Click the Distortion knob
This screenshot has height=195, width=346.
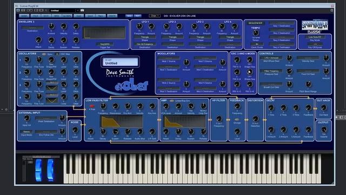255,119
